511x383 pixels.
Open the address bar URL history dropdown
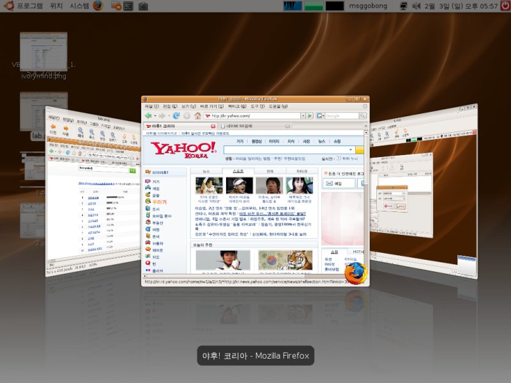point(303,116)
